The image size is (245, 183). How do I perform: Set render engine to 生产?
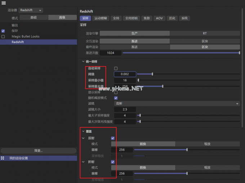tap(135, 33)
